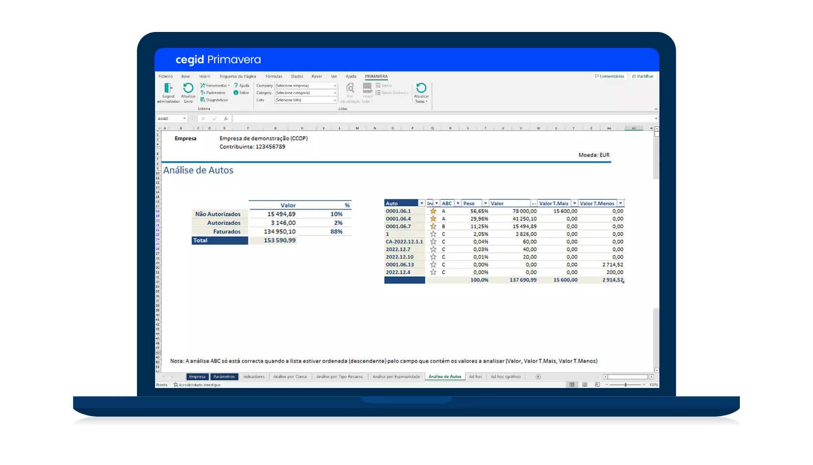Click the Tabela Dinâmica ribbon button
The image size is (813, 465).
(x=392, y=93)
